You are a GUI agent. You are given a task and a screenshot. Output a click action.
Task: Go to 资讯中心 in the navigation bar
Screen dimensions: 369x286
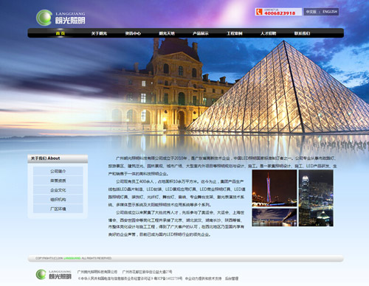pyautogui.click(x=133, y=33)
